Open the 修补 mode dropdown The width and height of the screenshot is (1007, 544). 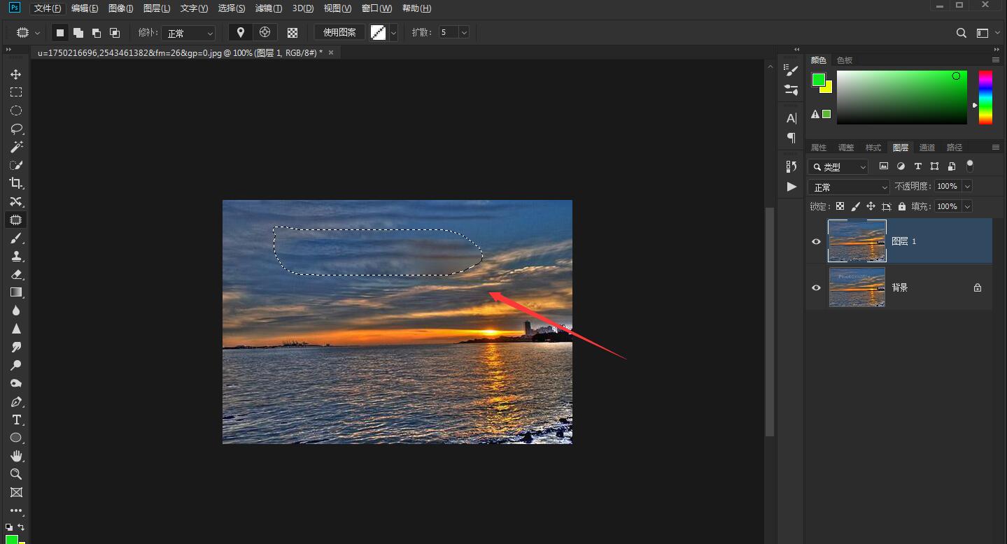click(189, 33)
